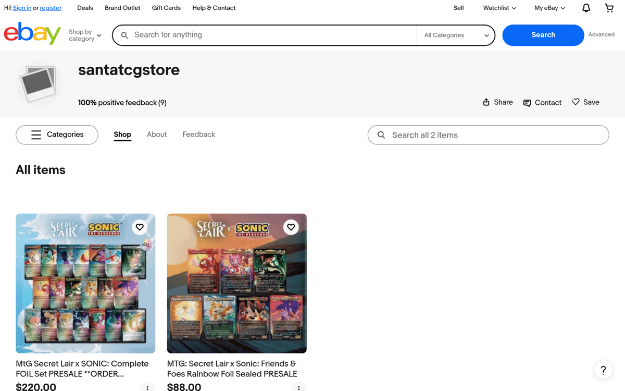Open the shopping cart icon
Image resolution: width=625 pixels, height=391 pixels.
click(609, 8)
